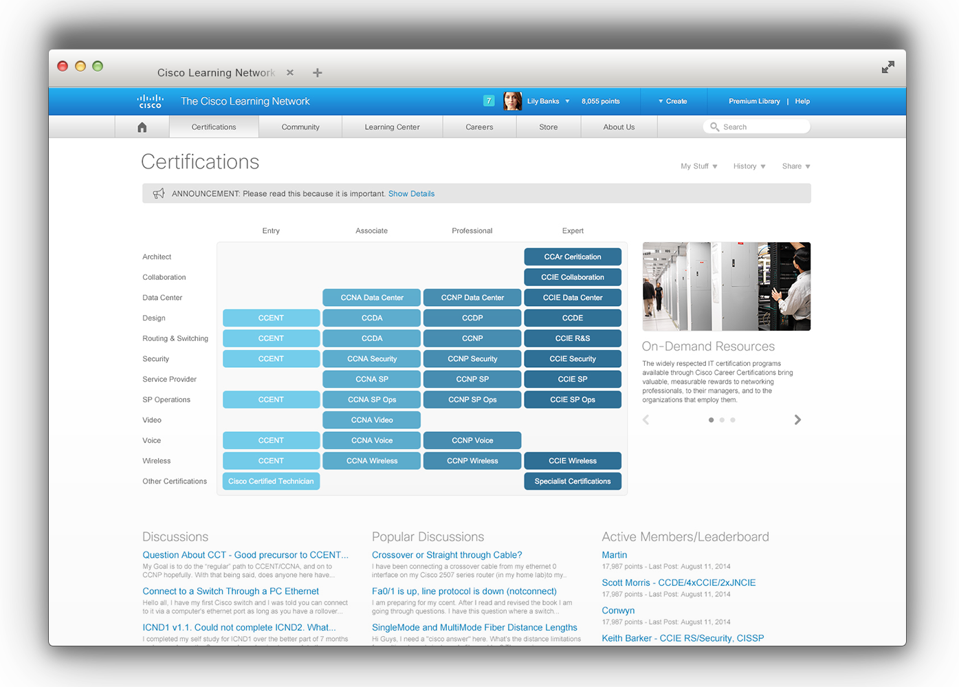
Task: Open the Create dropdown menu
Action: pyautogui.click(x=672, y=101)
